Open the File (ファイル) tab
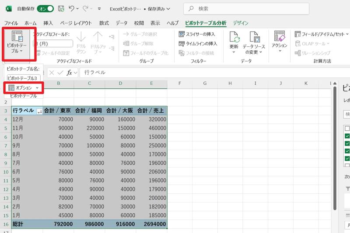The image size is (350, 233). pyautogui.click(x=11, y=23)
